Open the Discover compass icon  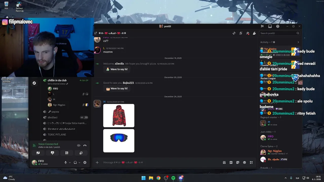click(x=34, y=83)
